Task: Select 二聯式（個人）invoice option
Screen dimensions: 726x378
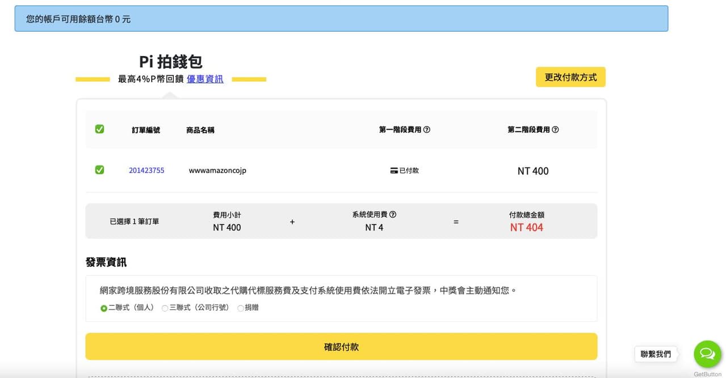Action: tap(104, 308)
